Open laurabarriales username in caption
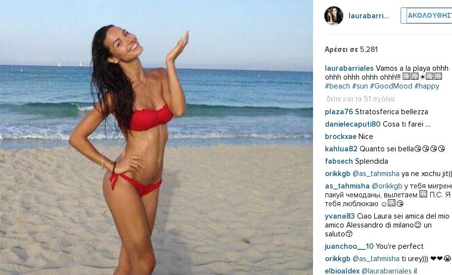The width and height of the screenshot is (452, 275). [x=349, y=68]
